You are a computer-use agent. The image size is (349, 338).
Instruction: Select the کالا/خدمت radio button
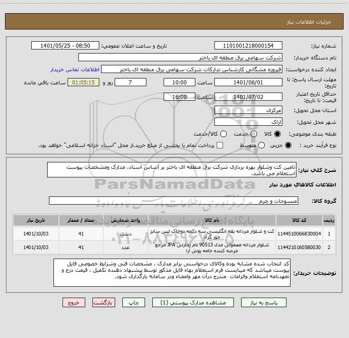(223, 134)
